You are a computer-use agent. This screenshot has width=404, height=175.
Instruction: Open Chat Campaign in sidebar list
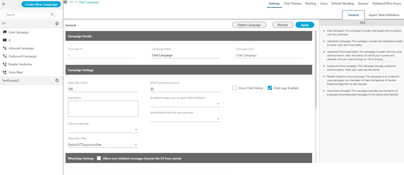(19, 32)
